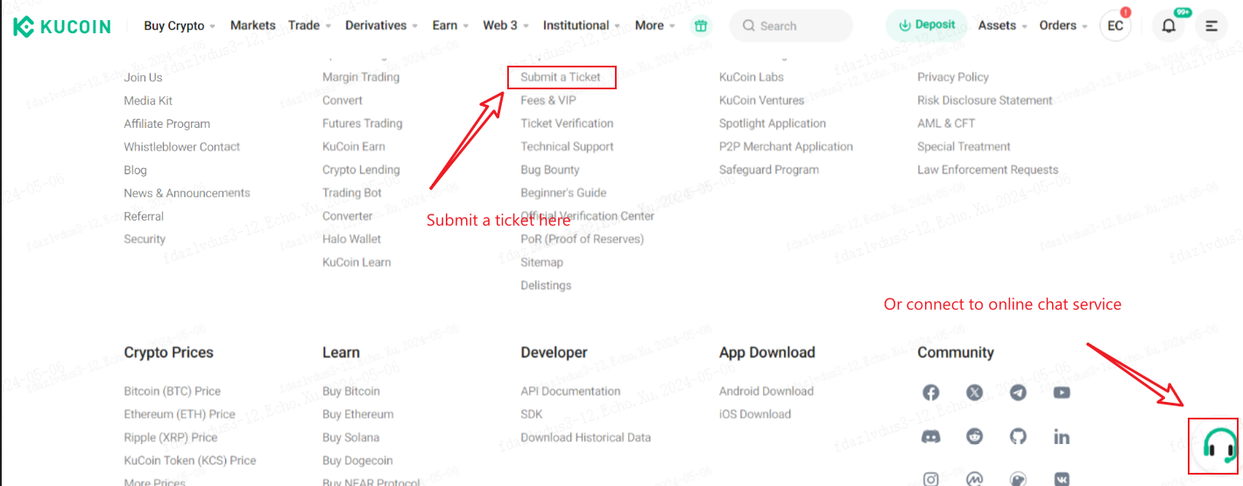Expand the Trade dropdown menu

pos(309,25)
